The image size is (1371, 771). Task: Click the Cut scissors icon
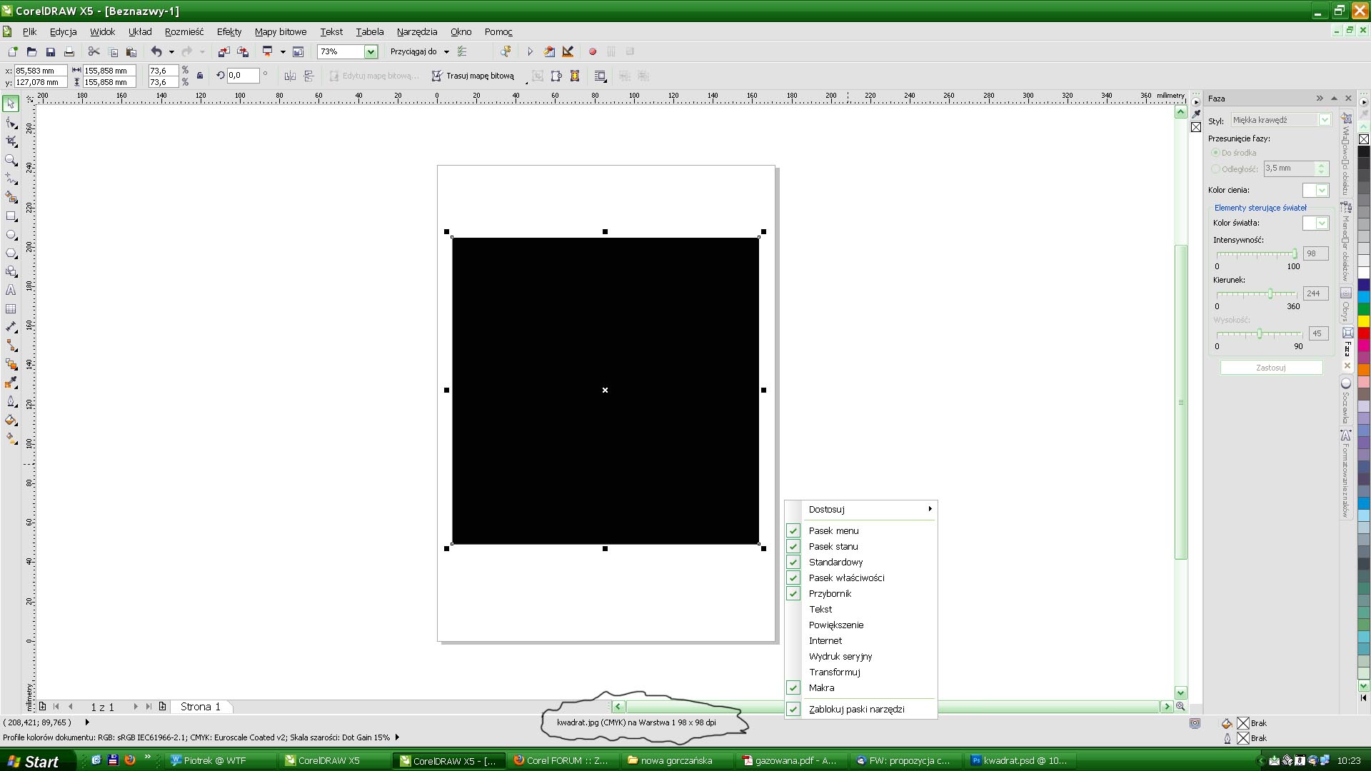pos(94,51)
